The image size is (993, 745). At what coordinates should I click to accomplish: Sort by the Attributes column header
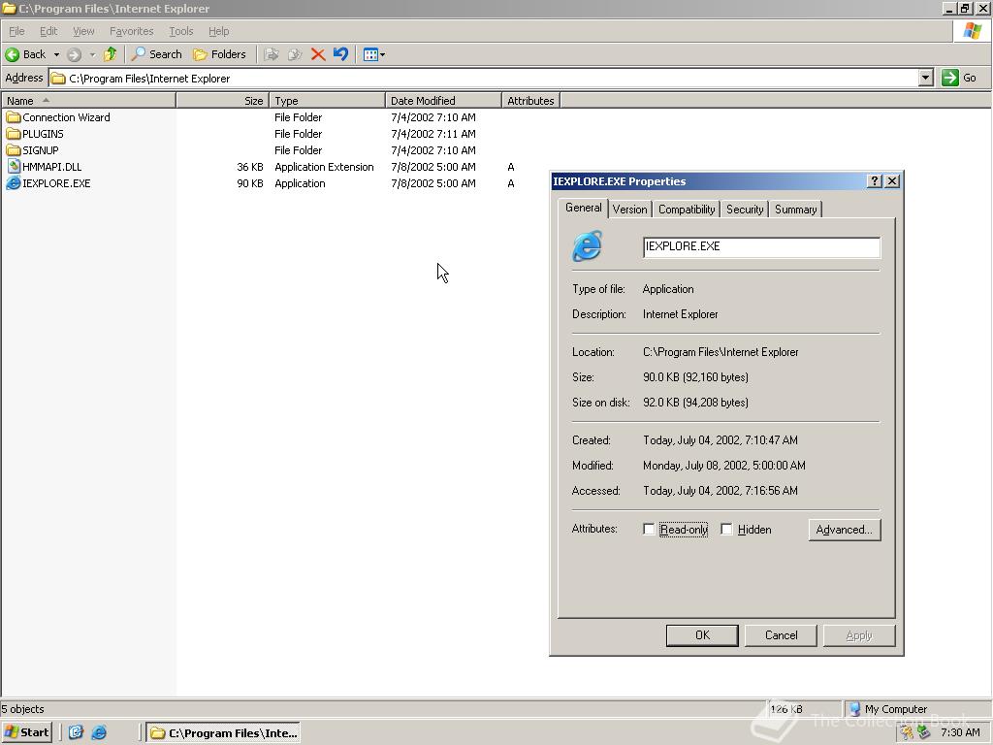[x=530, y=101]
